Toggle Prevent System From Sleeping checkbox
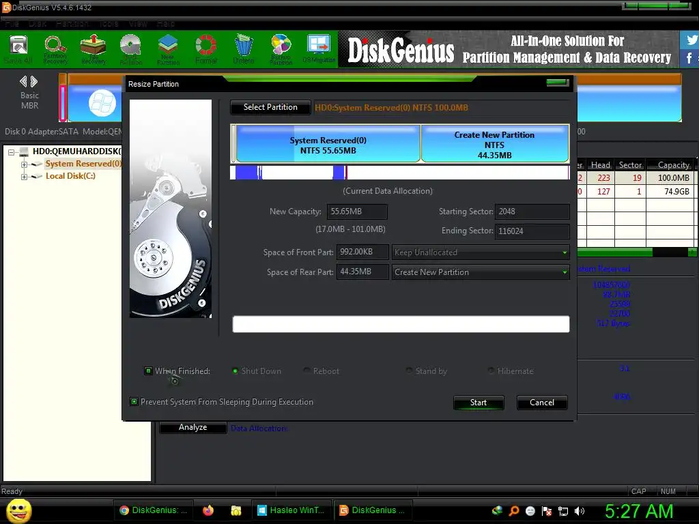Image resolution: width=699 pixels, height=524 pixels. [x=134, y=401]
